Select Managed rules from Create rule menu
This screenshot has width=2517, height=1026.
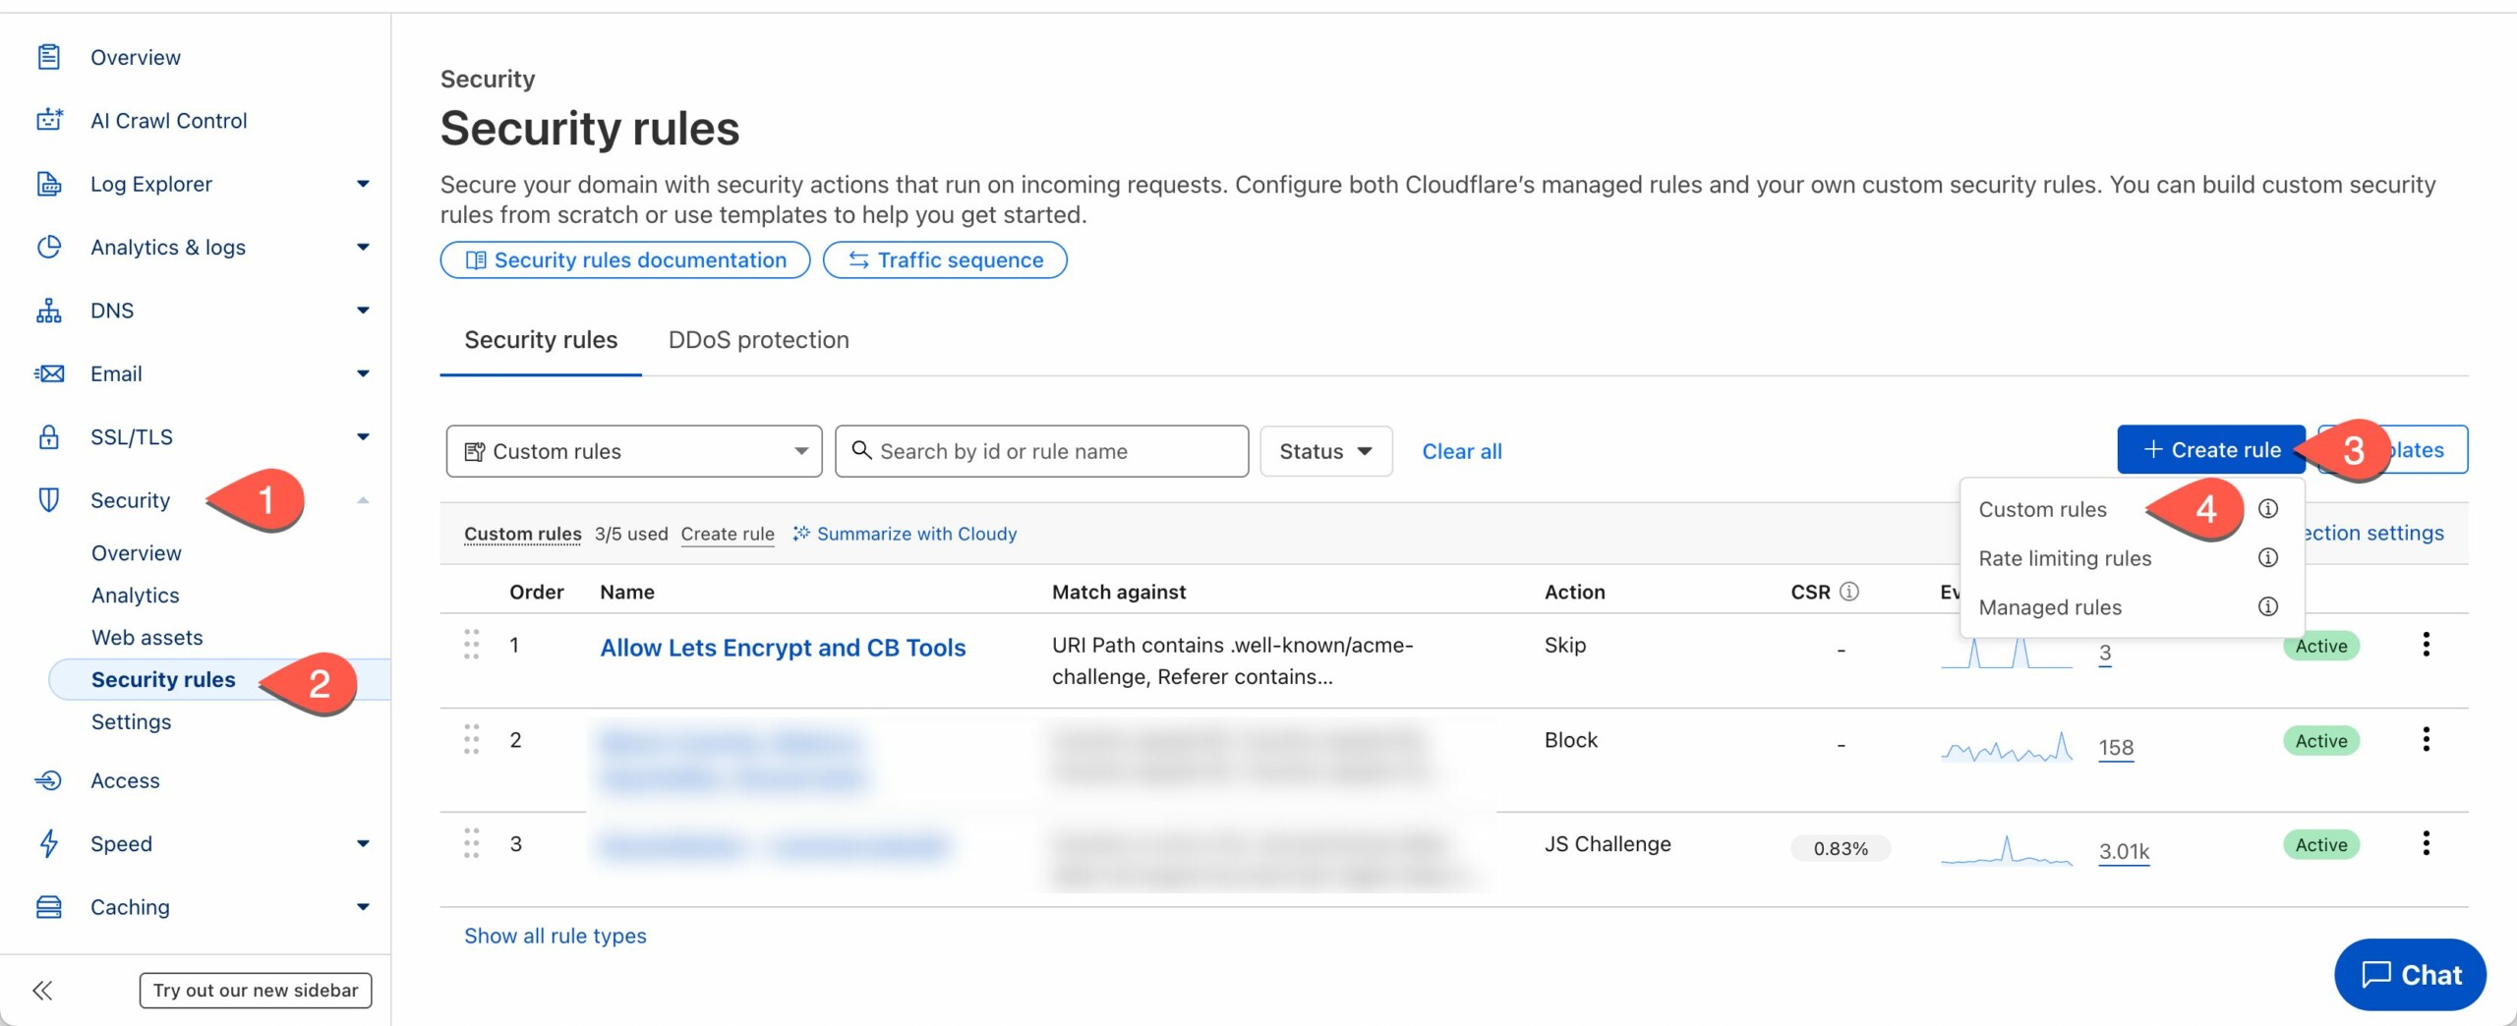pyautogui.click(x=2050, y=607)
